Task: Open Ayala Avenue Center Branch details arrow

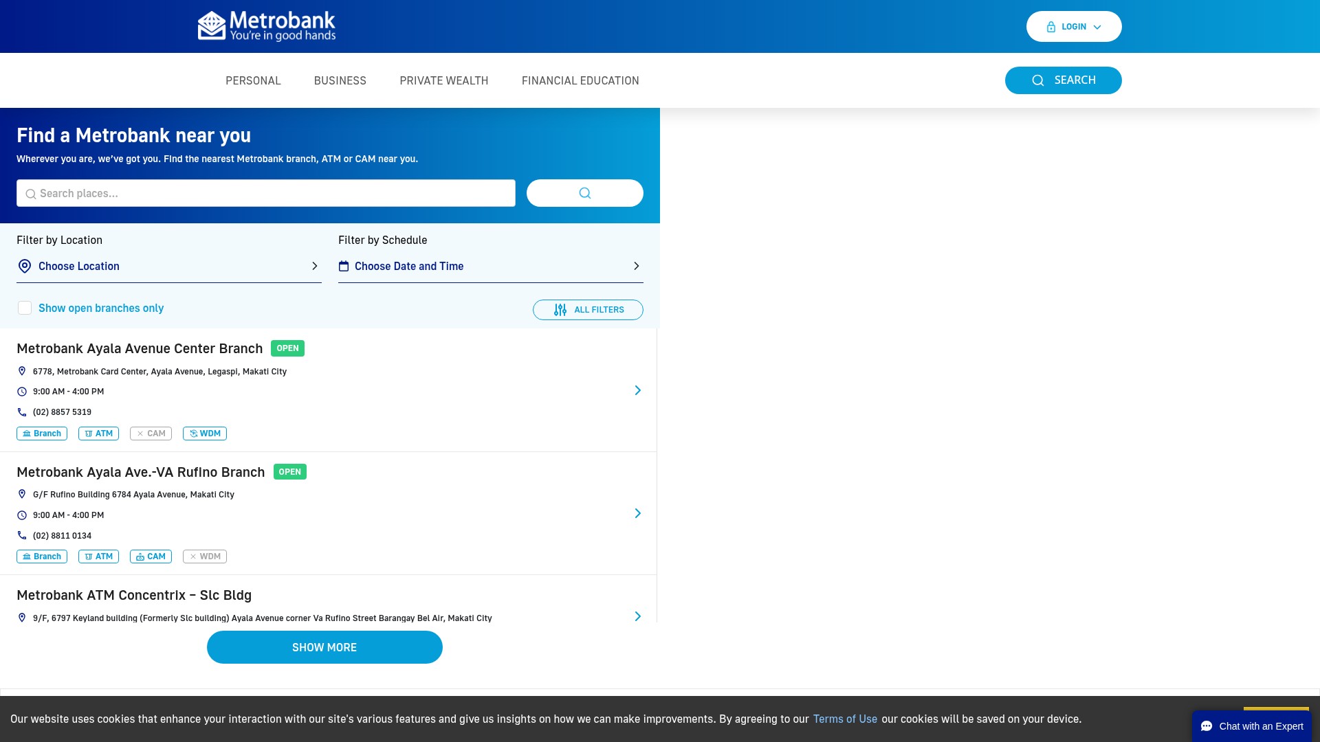Action: 638,390
